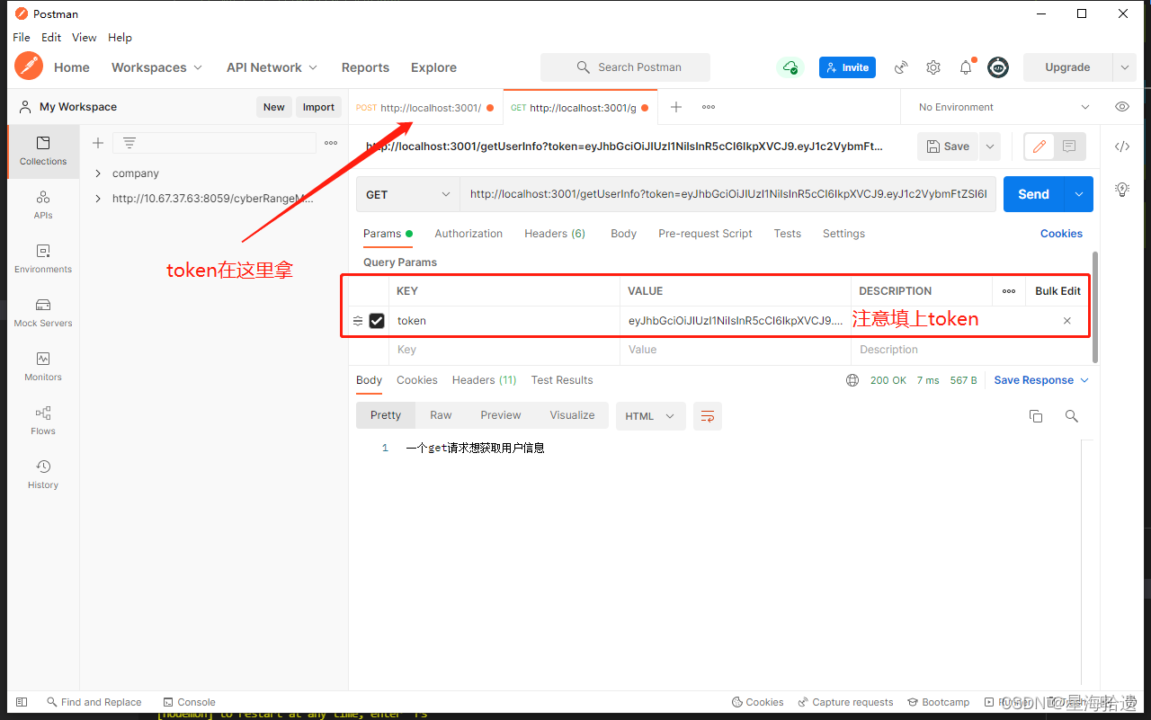
Task: Open the View menu
Action: pyautogui.click(x=84, y=38)
